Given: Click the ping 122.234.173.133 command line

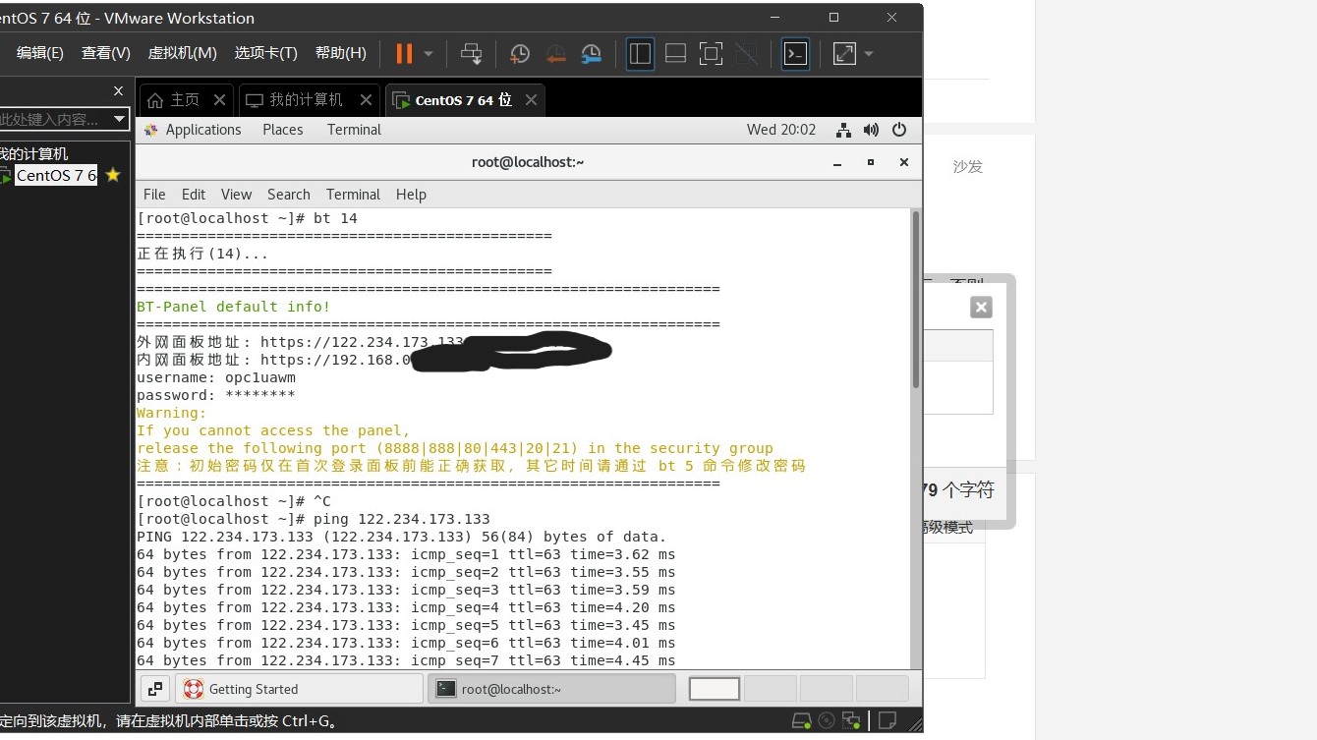Looking at the screenshot, I should click(x=314, y=519).
